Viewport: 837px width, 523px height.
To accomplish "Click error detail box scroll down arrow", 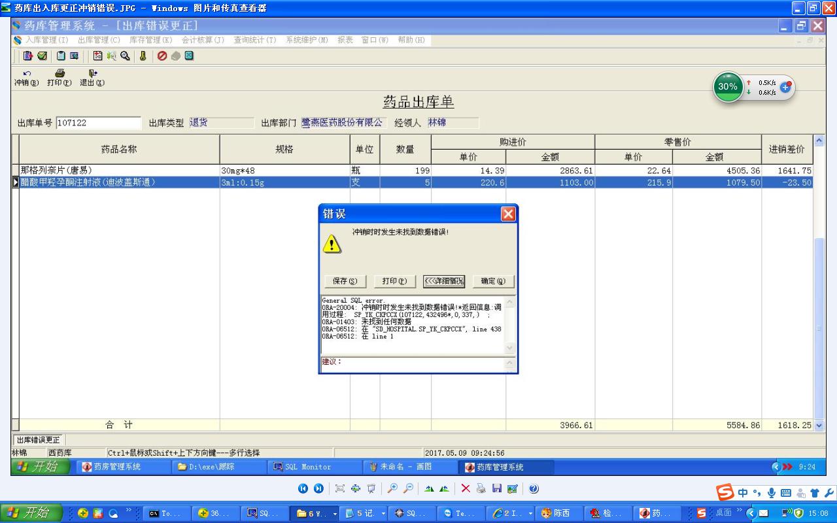I will pos(510,348).
